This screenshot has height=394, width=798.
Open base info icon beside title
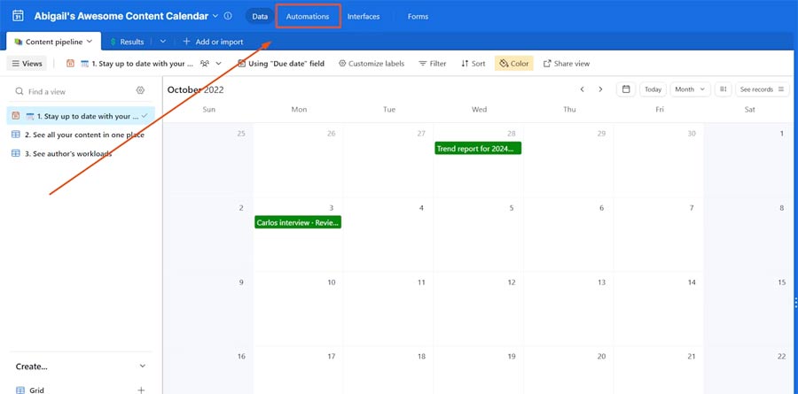pos(228,16)
